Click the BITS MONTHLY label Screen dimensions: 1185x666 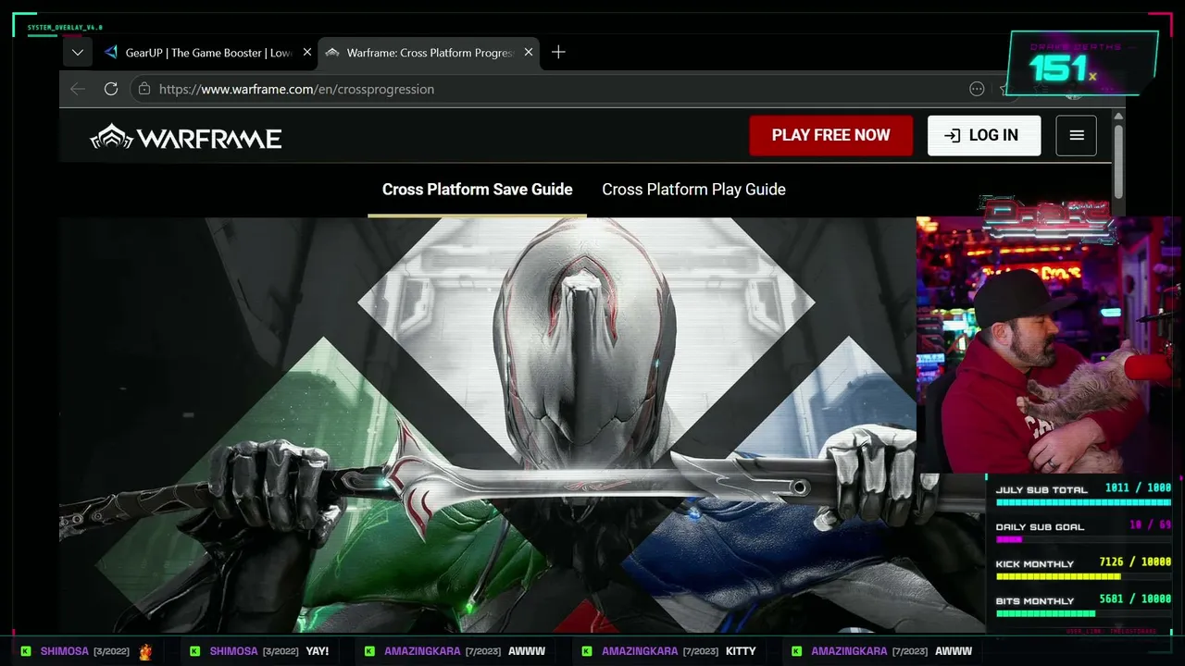[x=1035, y=601]
